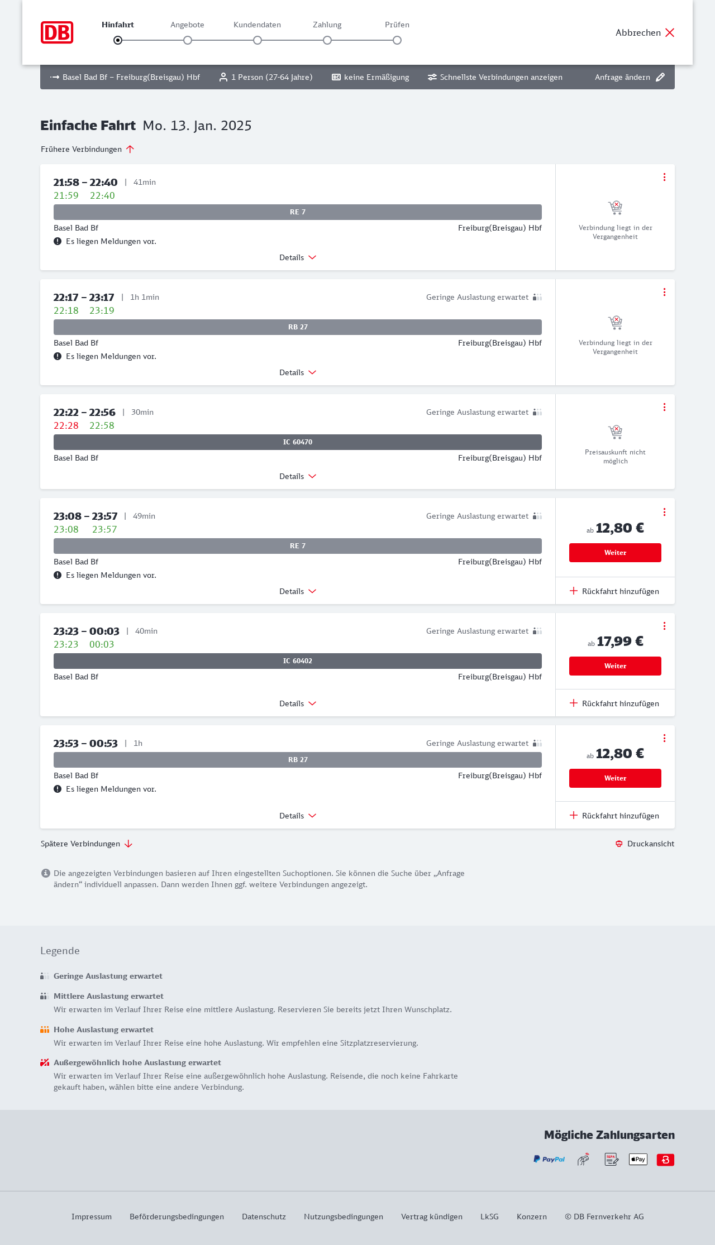The image size is (715, 1245).
Task: Open three-dot menu for 23:23 connection
Action: tap(664, 626)
